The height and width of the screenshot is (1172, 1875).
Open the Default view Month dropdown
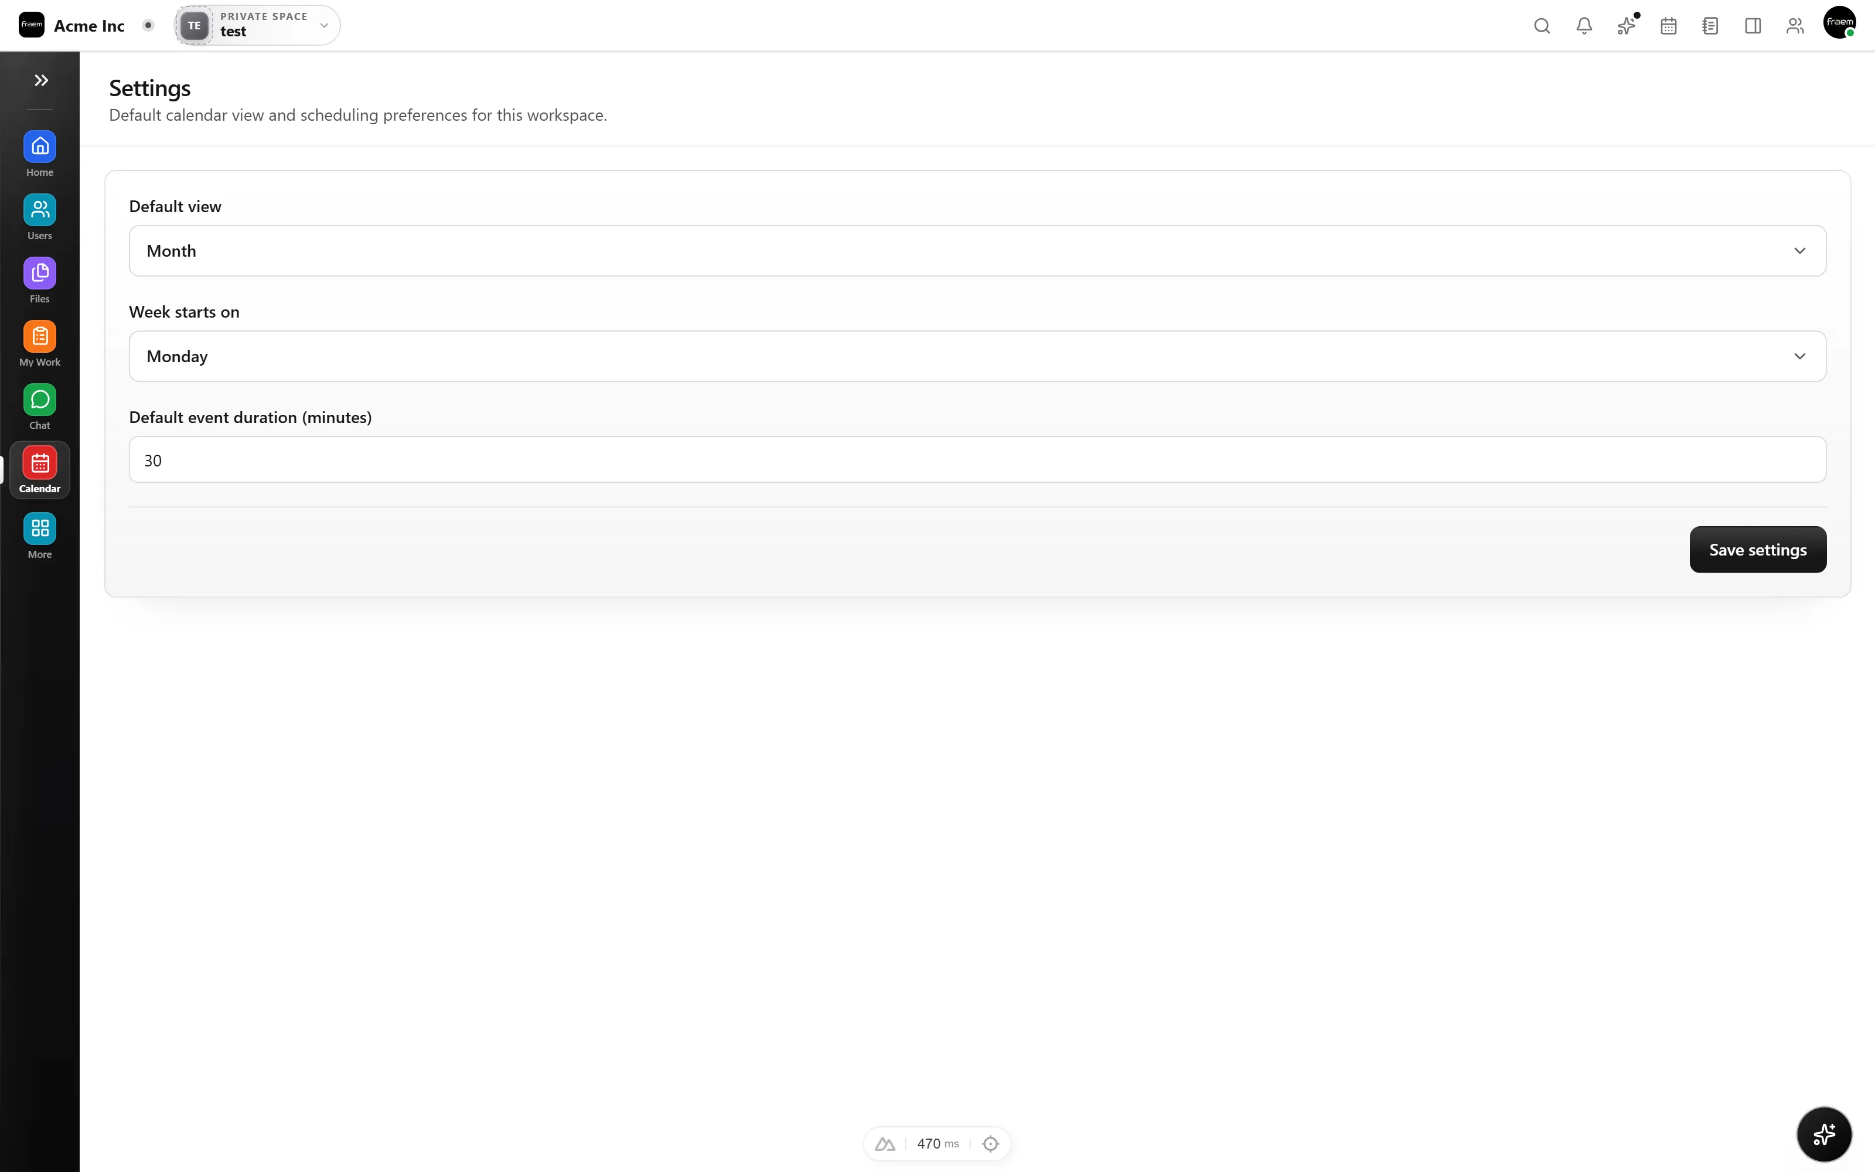coord(977,250)
